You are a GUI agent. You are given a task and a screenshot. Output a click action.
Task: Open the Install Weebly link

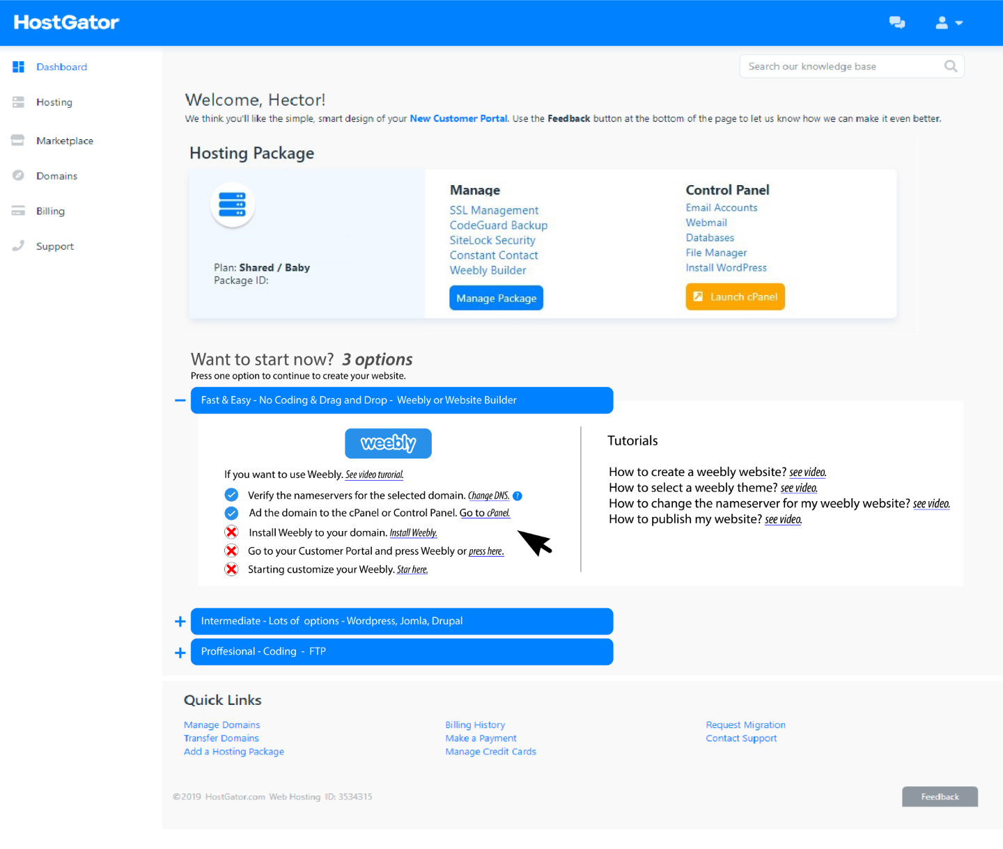click(x=414, y=533)
